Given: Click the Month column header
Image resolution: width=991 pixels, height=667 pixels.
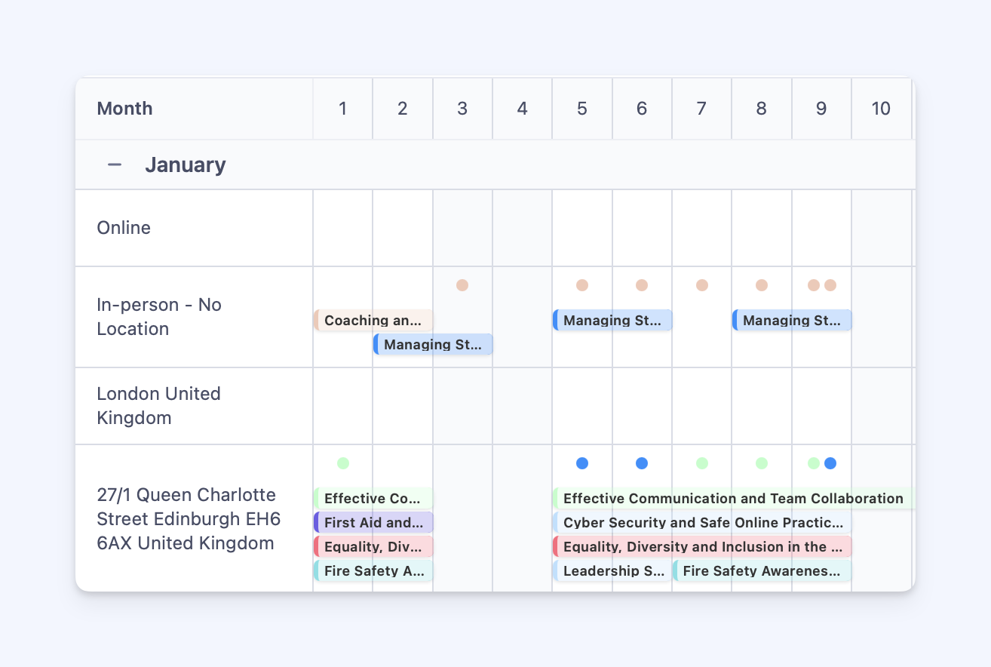Looking at the screenshot, I should 124,109.
